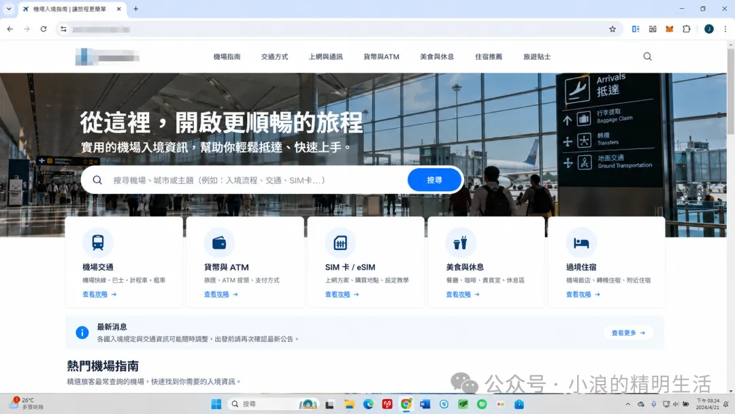Reload the page
The width and height of the screenshot is (735, 414).
pos(44,29)
